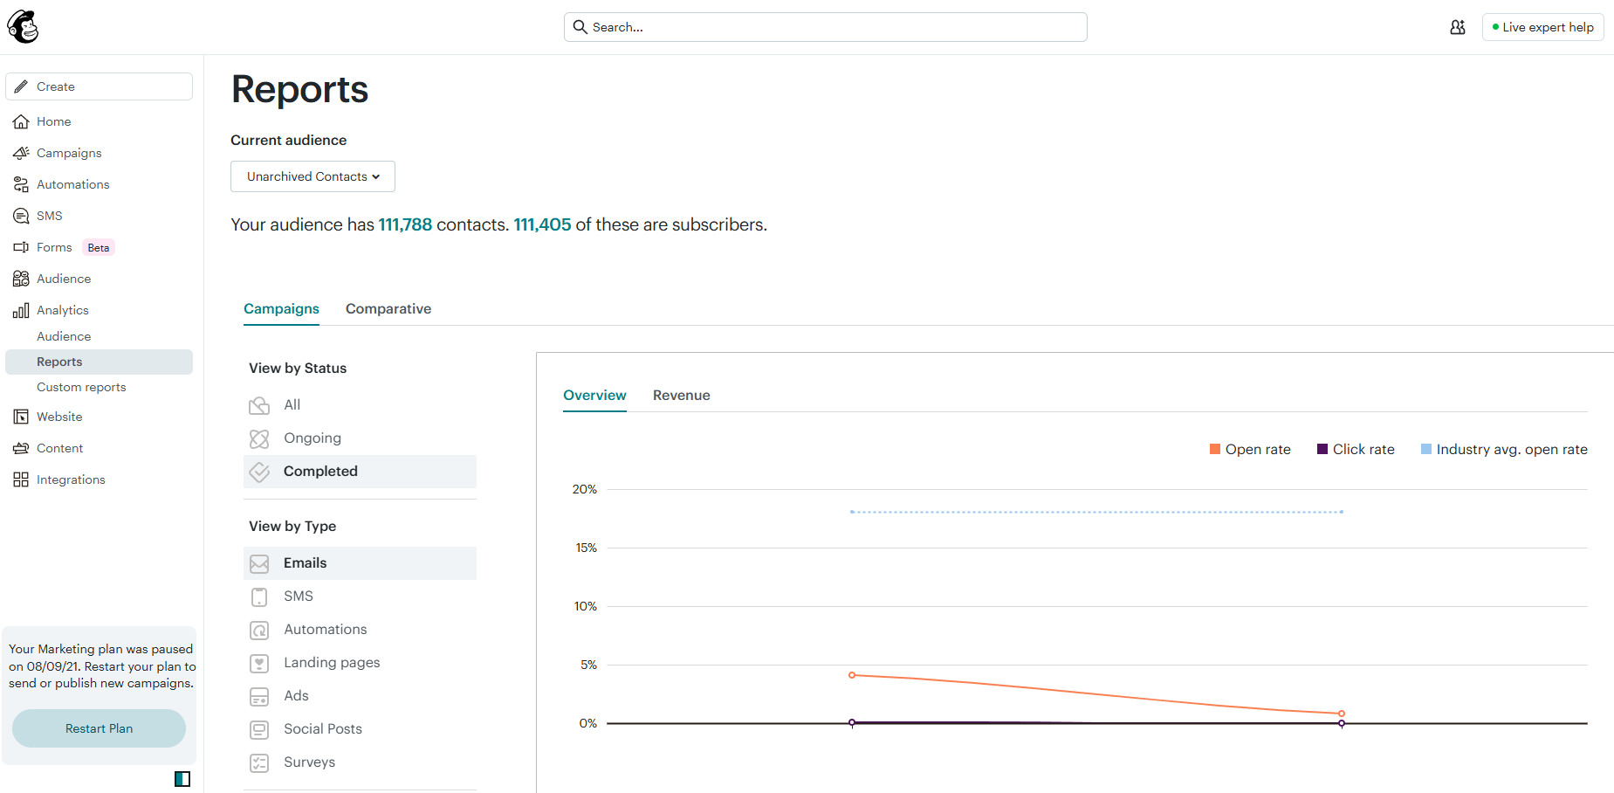1614x793 pixels.
Task: Click the Website icon in sidebar
Action: (21, 417)
